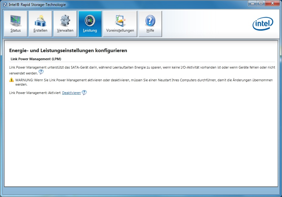282x197 pixels.
Task: Click the 'WARNUNG:' warning message text
Action: [x=144, y=82]
